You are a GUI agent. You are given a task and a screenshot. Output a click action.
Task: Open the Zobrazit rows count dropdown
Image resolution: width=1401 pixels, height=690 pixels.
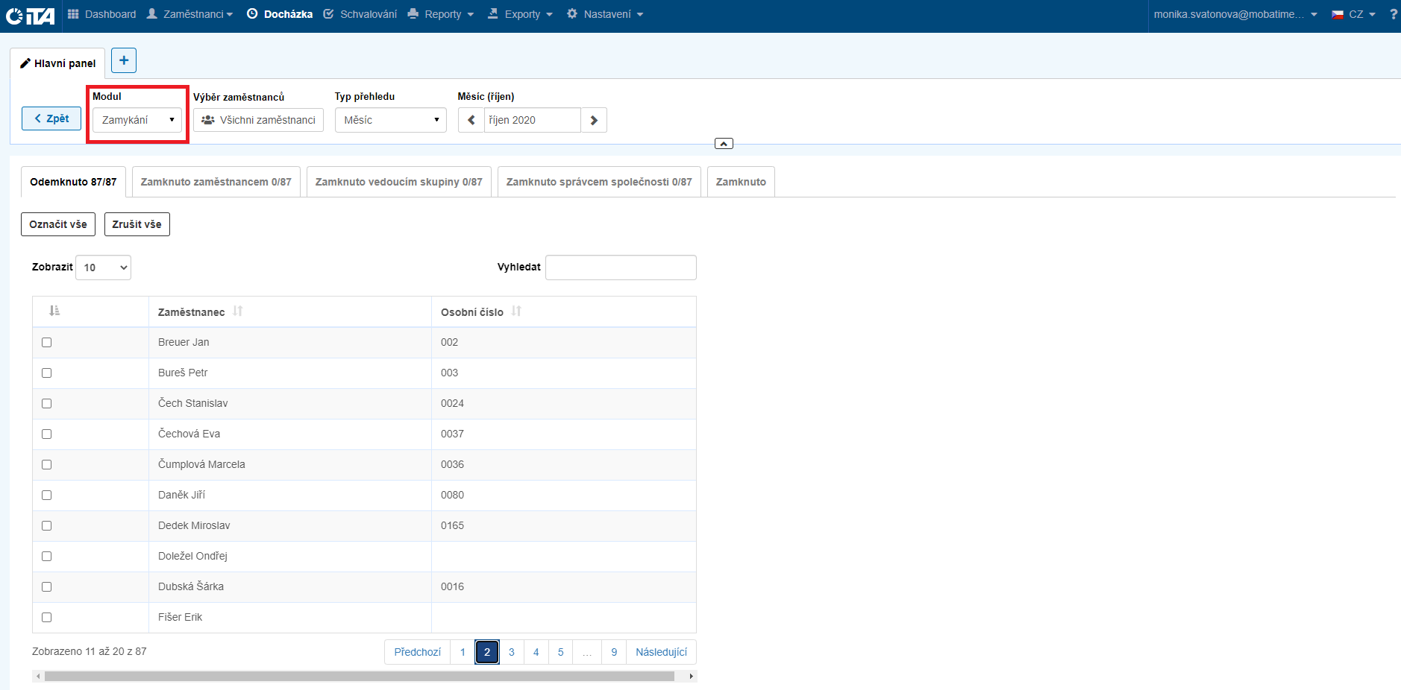(x=104, y=268)
